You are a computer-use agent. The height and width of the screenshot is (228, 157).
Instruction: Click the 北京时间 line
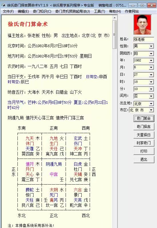pyautogui.click(x=43, y=46)
